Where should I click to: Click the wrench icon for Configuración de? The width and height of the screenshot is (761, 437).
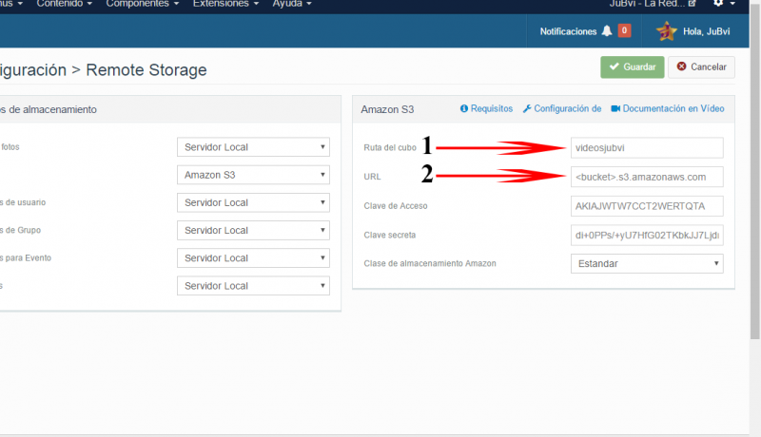(527, 108)
